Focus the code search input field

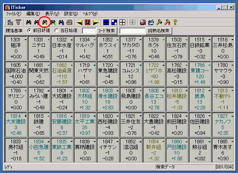[x=89, y=31]
